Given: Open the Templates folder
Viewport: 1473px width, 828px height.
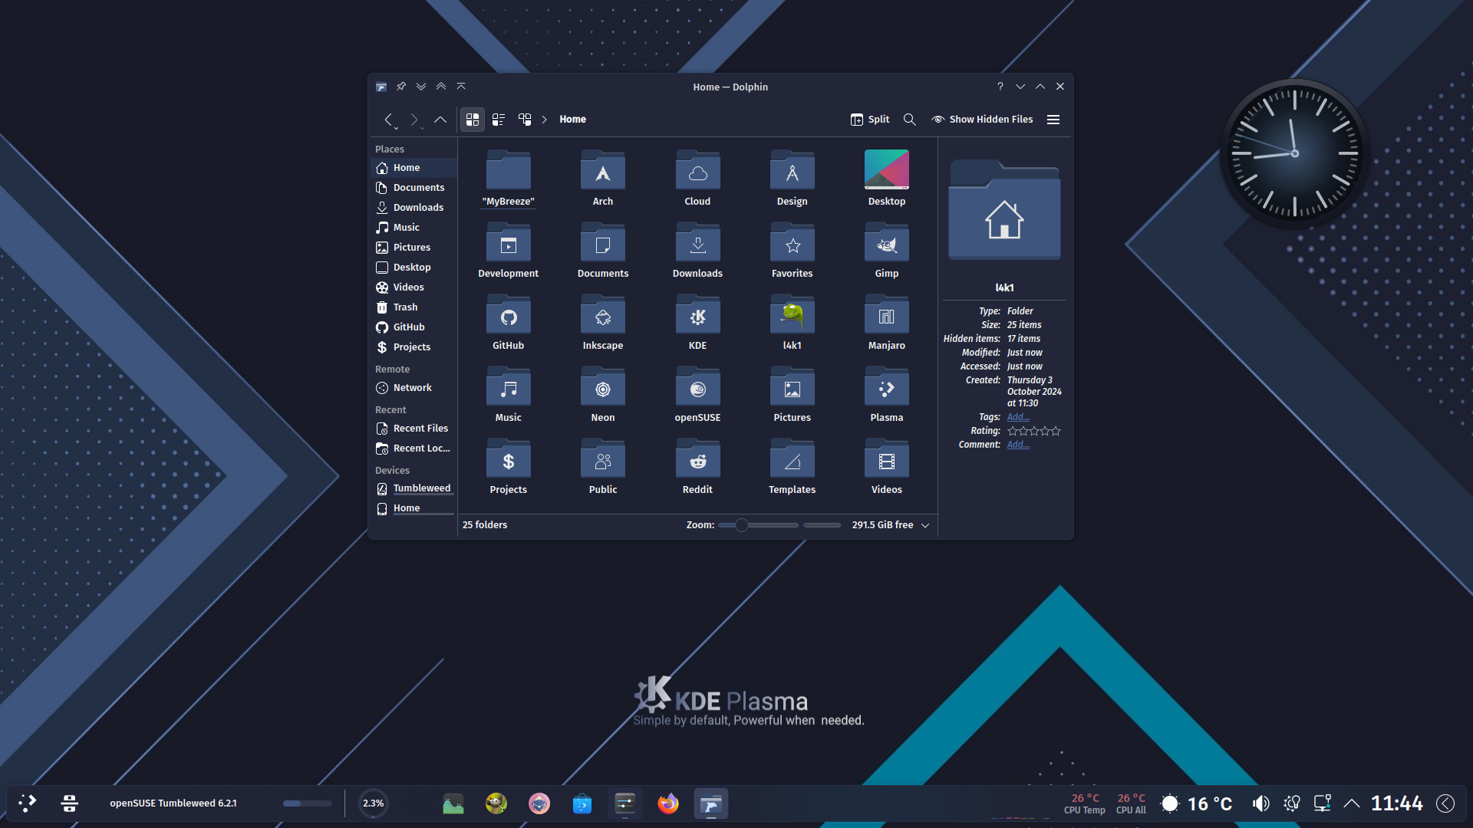Looking at the screenshot, I should click(792, 466).
